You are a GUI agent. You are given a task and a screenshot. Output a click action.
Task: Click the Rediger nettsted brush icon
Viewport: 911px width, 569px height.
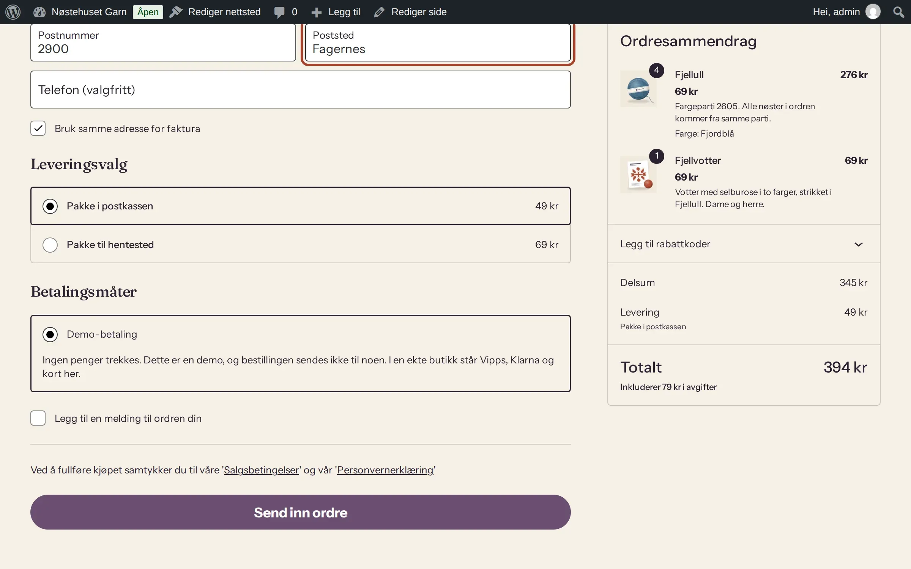176,12
